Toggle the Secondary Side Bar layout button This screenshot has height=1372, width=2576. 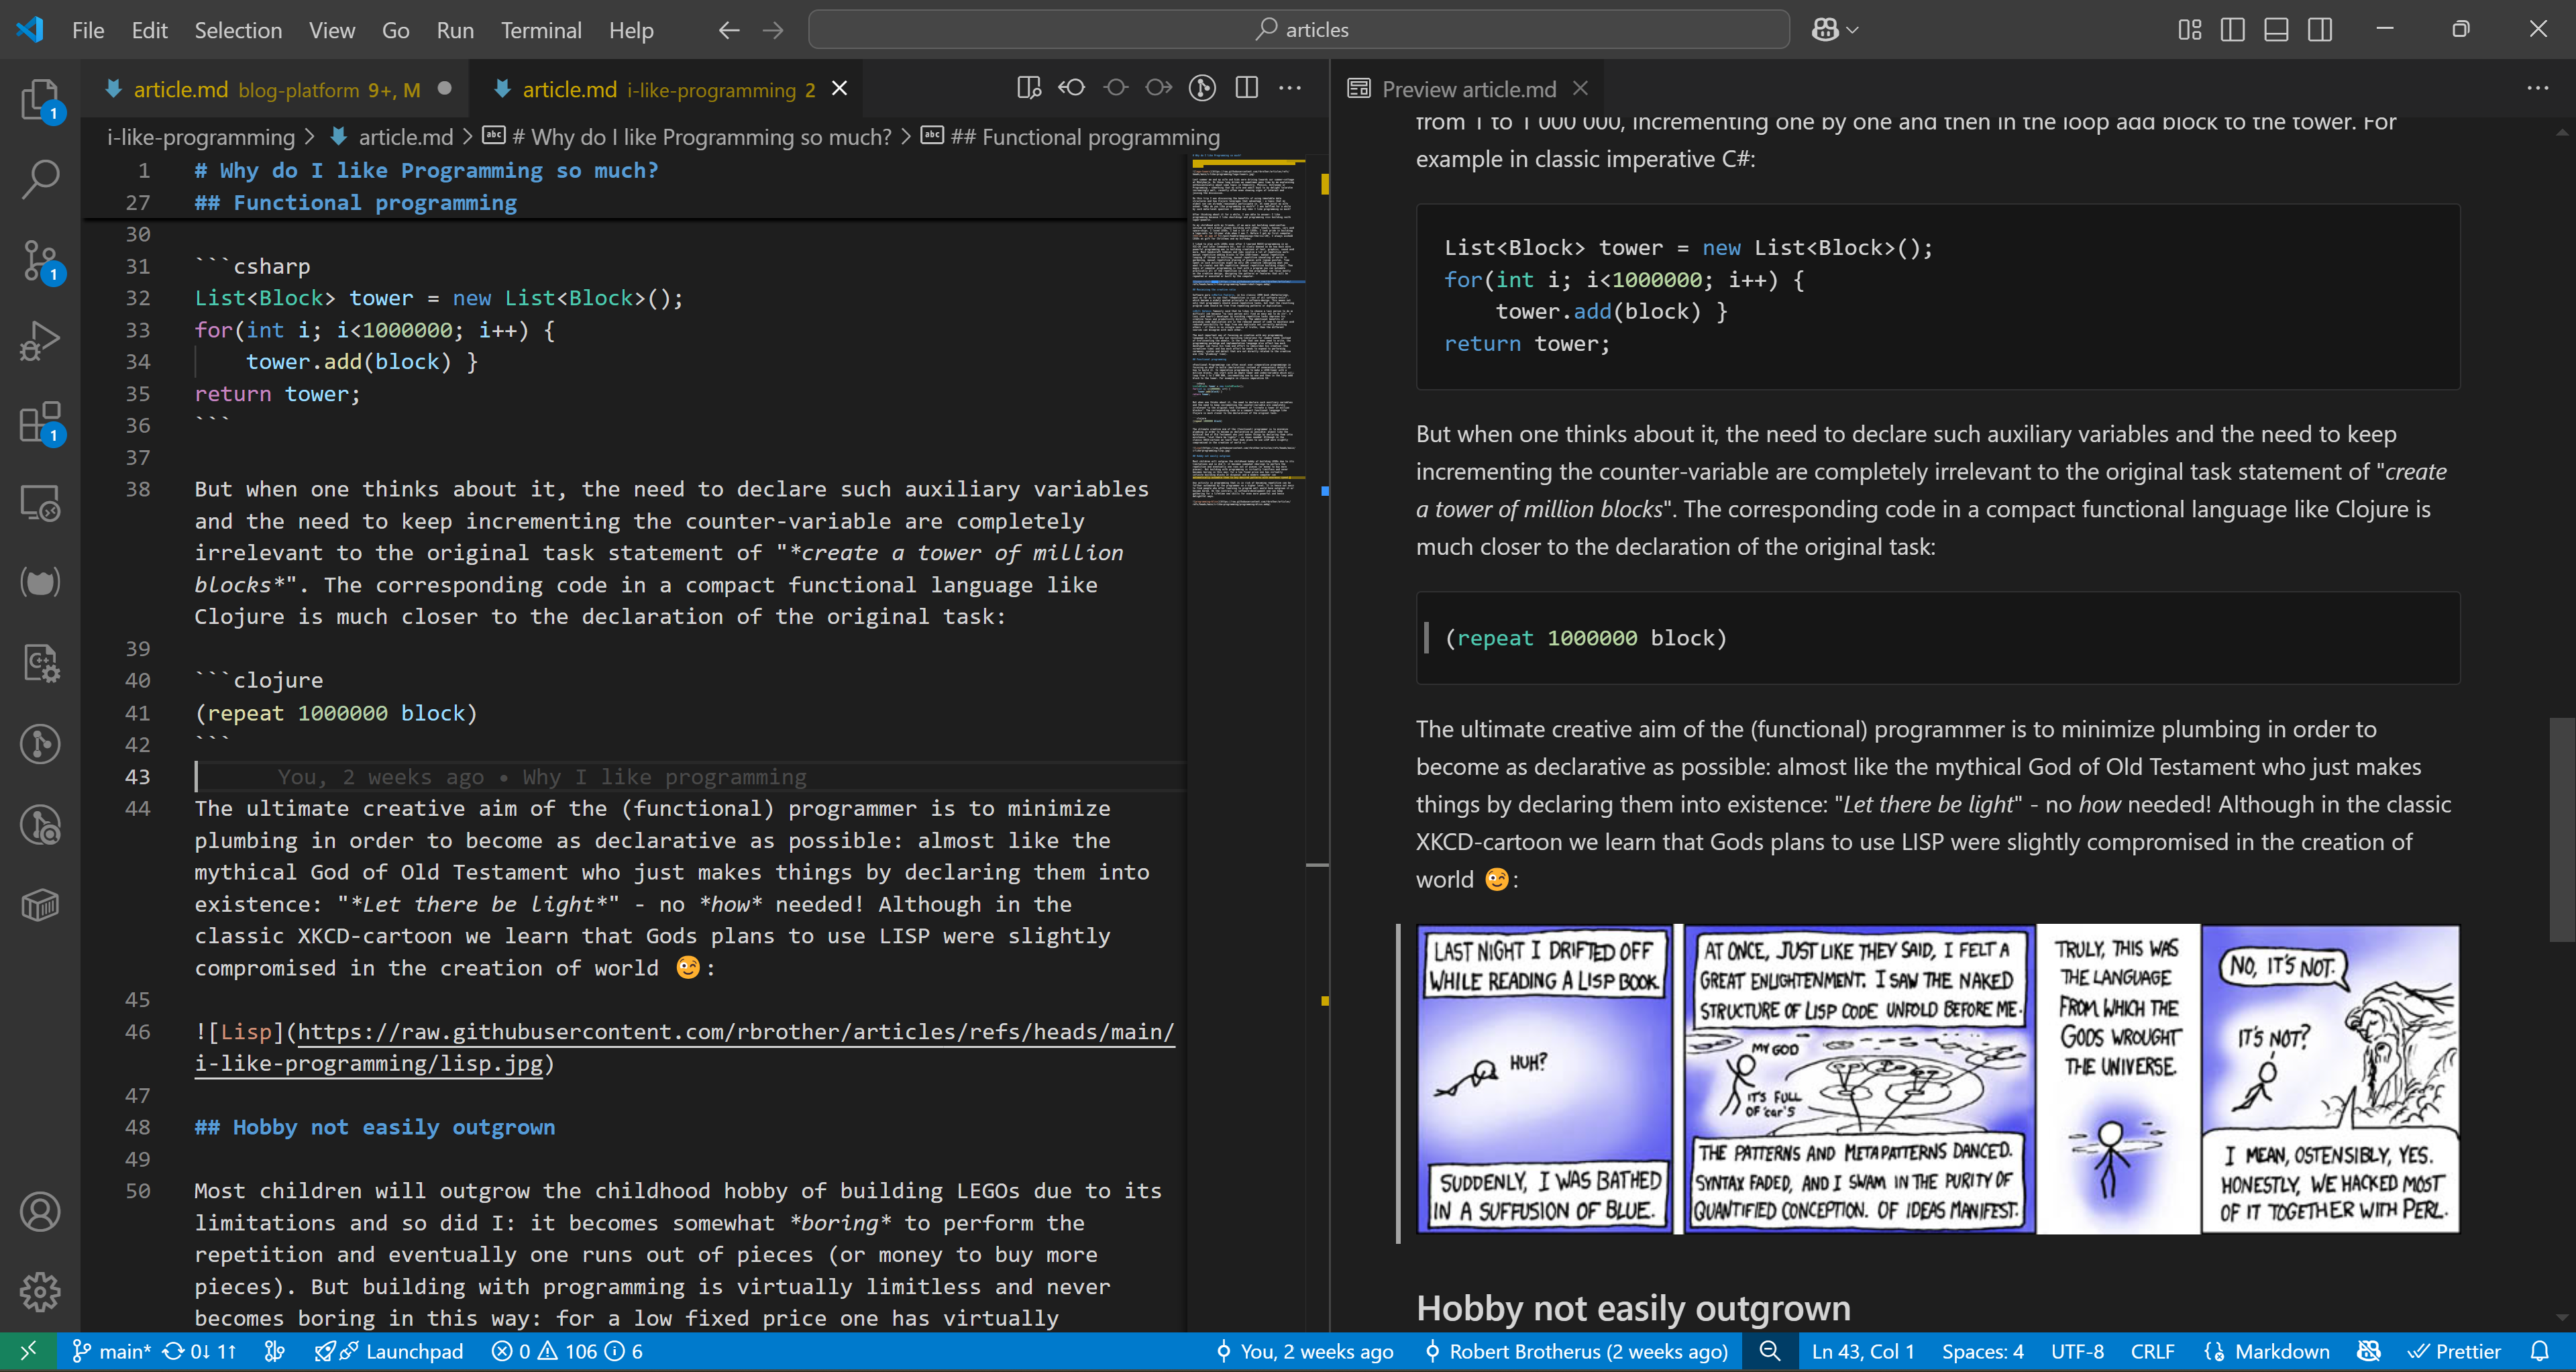click(2320, 30)
